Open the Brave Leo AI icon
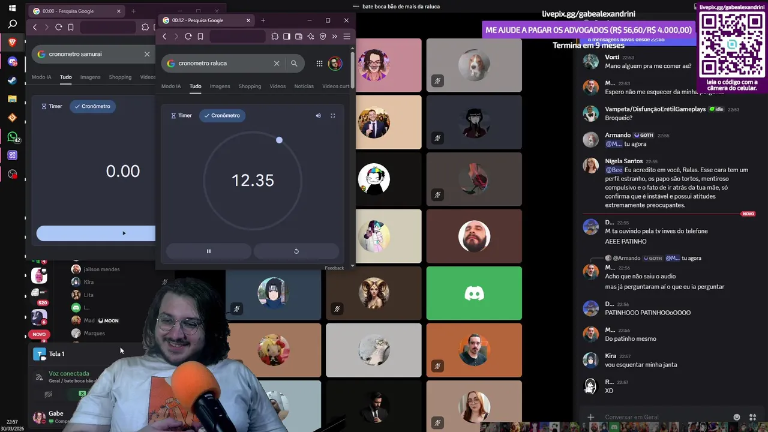This screenshot has height=432, width=768. 310,37
